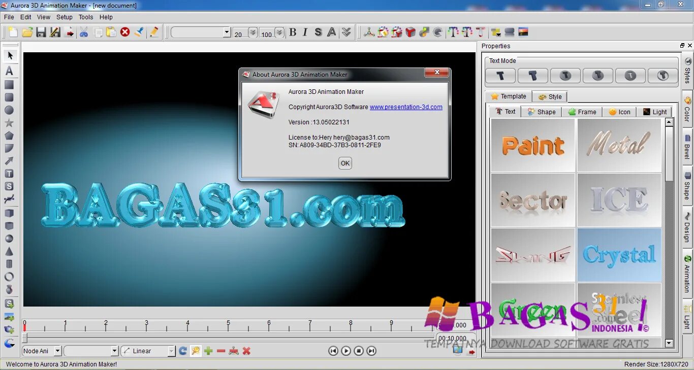Remove keyframe with the red minus icon
The width and height of the screenshot is (694, 370).
point(221,351)
